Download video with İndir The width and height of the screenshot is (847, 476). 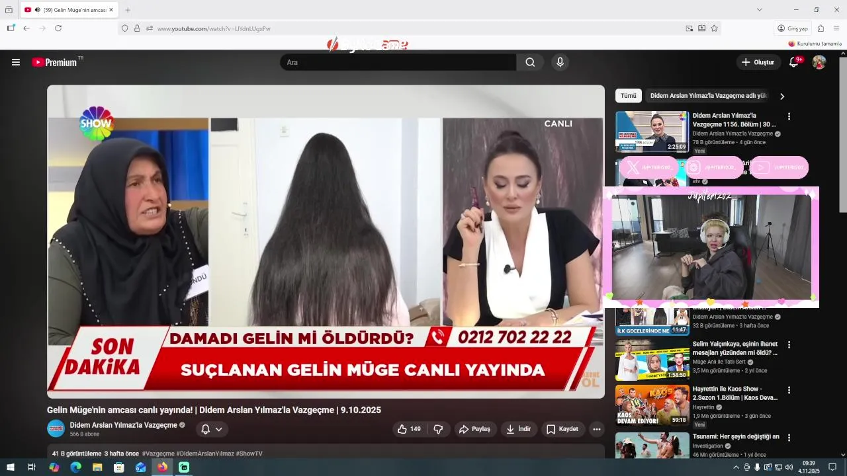[518, 429]
